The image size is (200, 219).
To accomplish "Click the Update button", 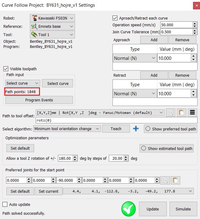I will pos(153,209).
